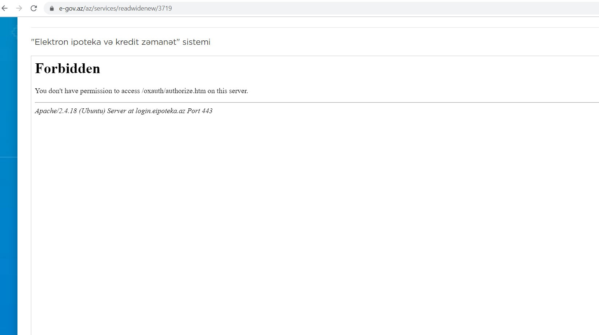The width and height of the screenshot is (599, 335).
Task: Click the 'Port 443' text
Action: coord(200,111)
